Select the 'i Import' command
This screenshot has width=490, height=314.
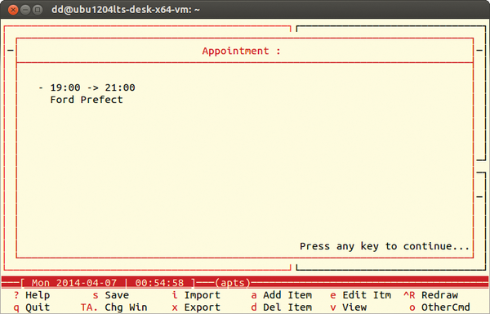[196, 295]
